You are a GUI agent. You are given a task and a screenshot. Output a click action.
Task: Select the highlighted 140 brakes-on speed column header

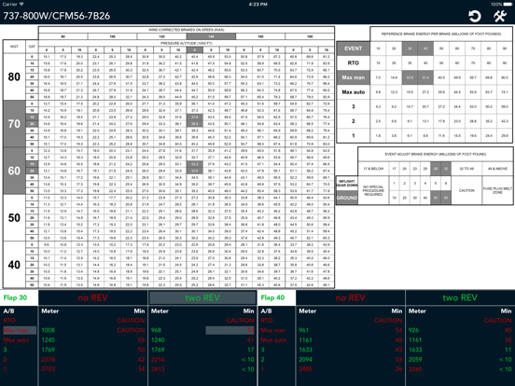coord(211,36)
